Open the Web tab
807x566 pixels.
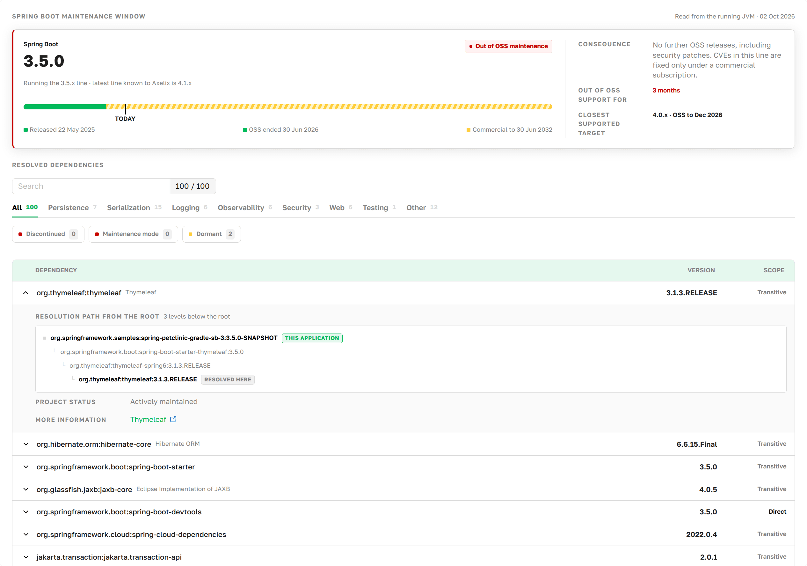click(341, 207)
